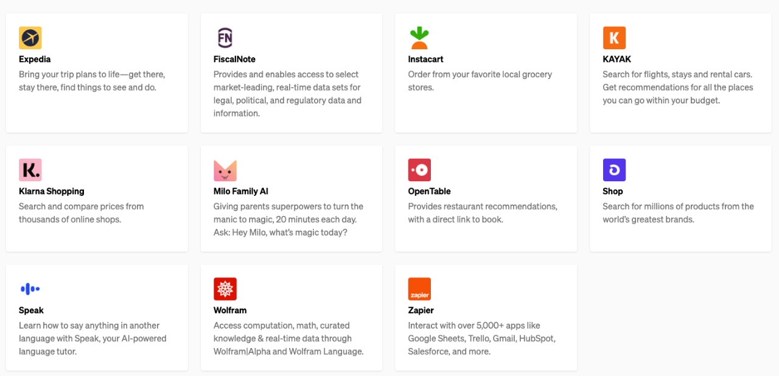Click the purple Shop bag icon
The image size is (779, 376).
pos(614,170)
